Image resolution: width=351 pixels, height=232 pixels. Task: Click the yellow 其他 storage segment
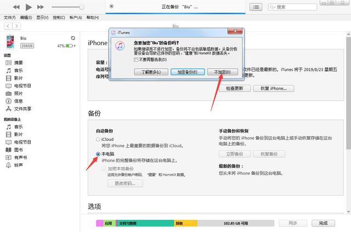click(185, 223)
